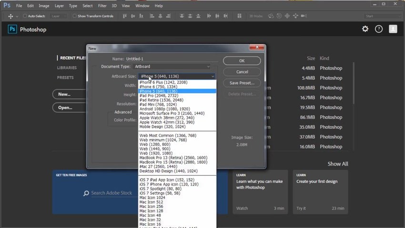
Task: Open the Image menu
Action: 44,6
